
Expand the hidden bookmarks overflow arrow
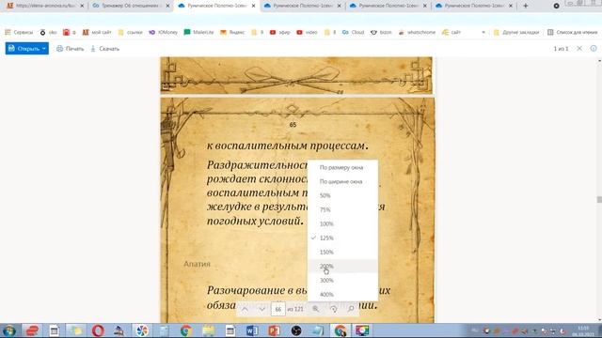[483, 32]
